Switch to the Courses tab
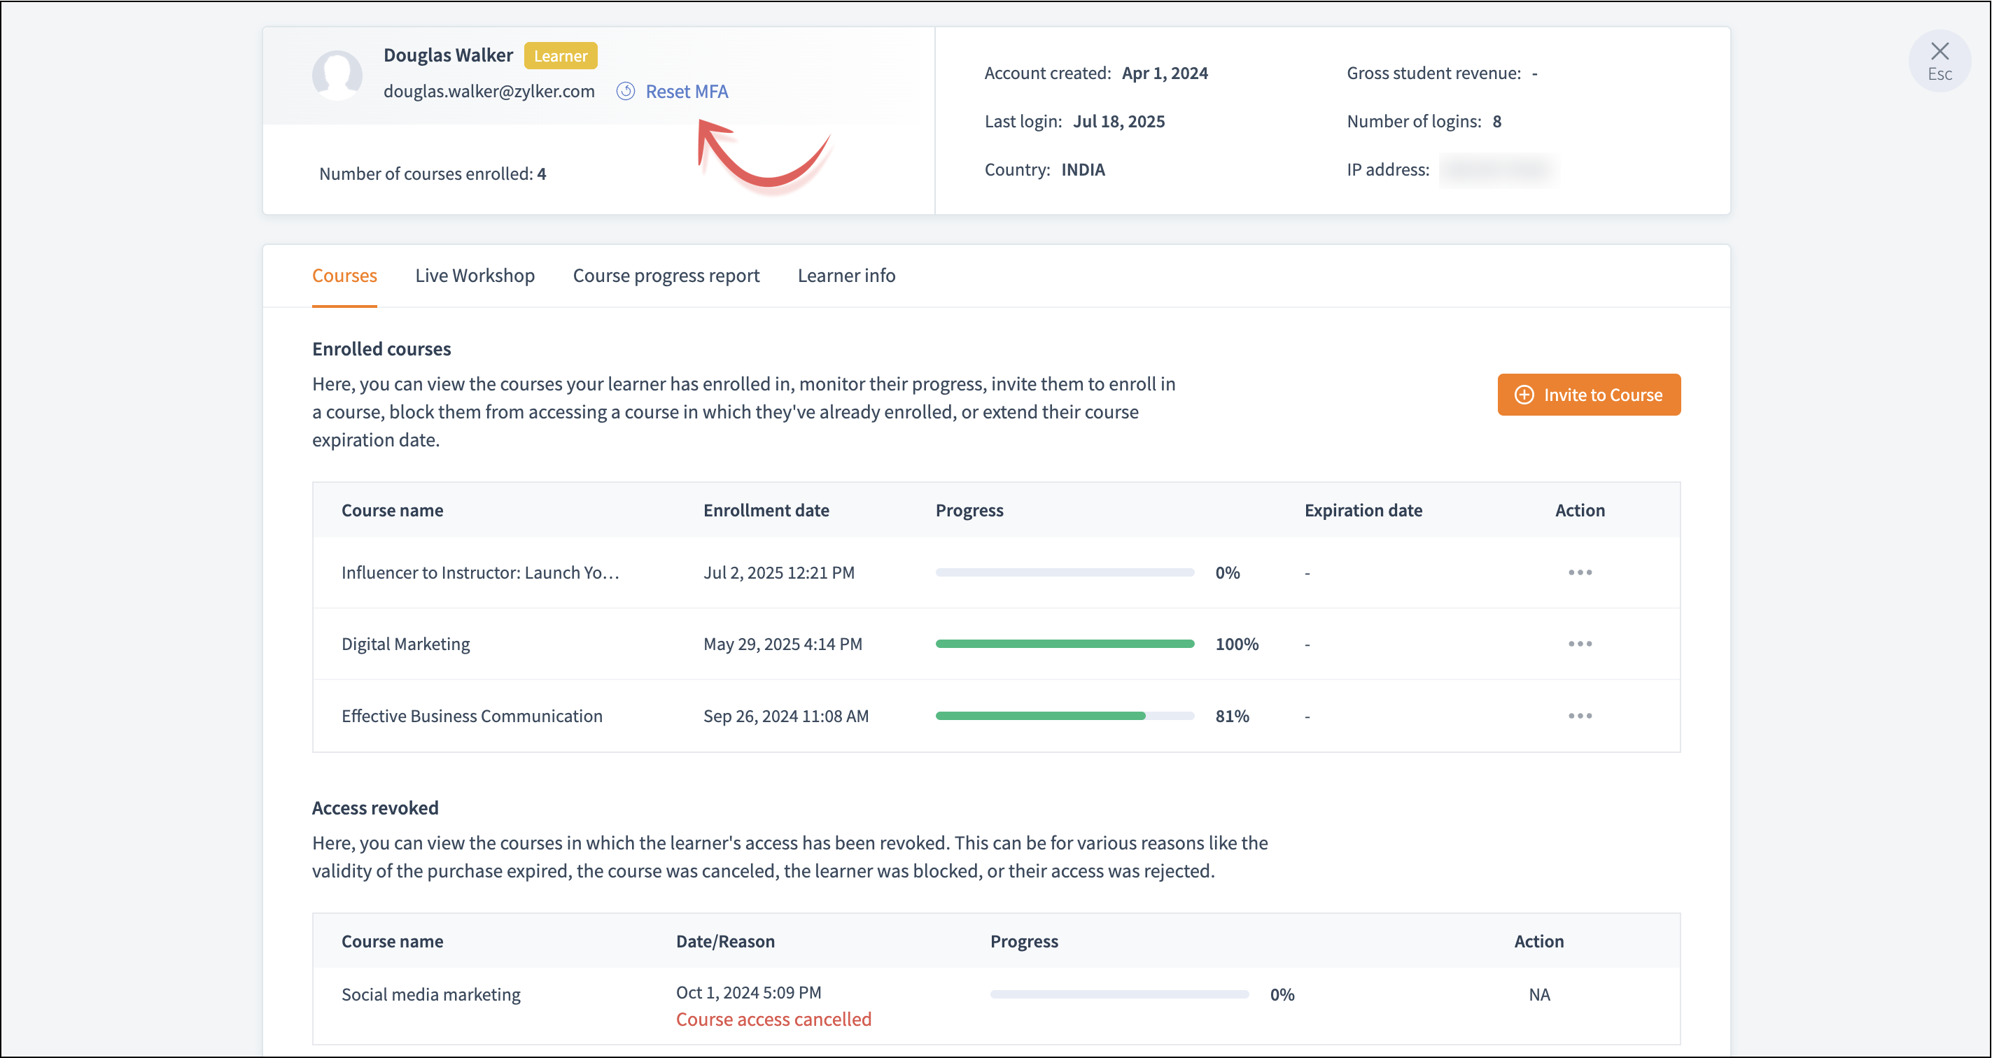Screen dimensions: 1992x1058 click(x=344, y=276)
